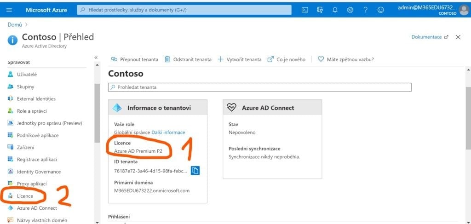Open the hamburger portal menu
This screenshot has width=471, height=224.
click(x=9, y=10)
